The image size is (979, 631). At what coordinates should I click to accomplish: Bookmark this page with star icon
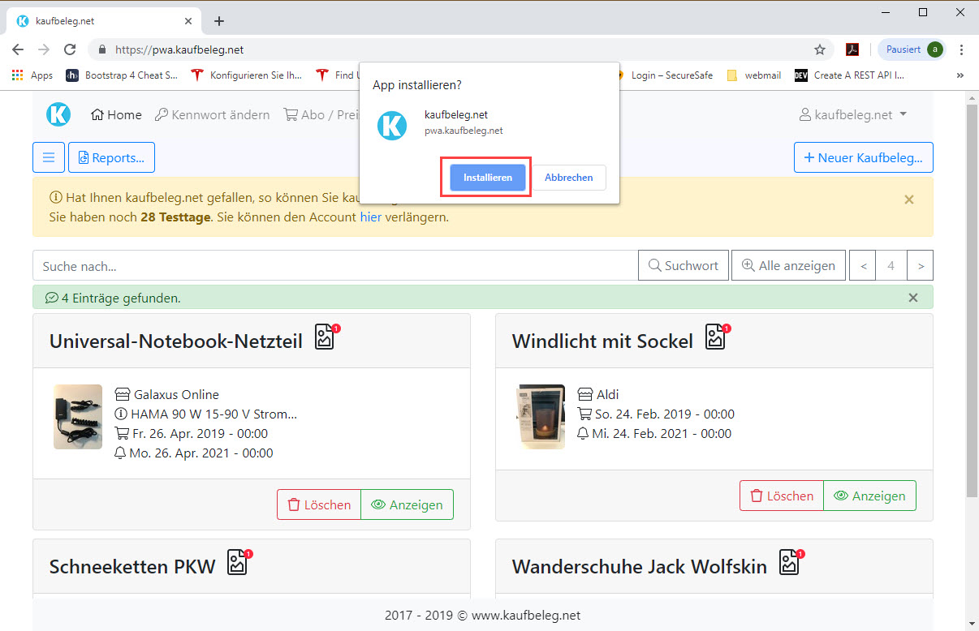[820, 49]
